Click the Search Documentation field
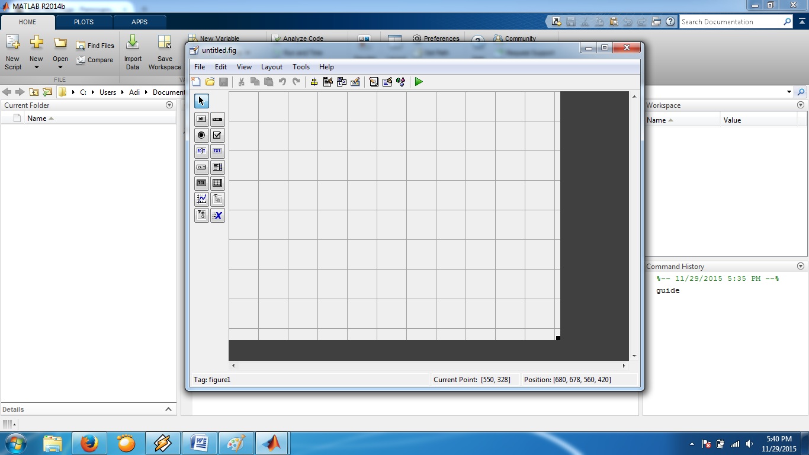Screen dimensions: 809x455 click(731, 22)
